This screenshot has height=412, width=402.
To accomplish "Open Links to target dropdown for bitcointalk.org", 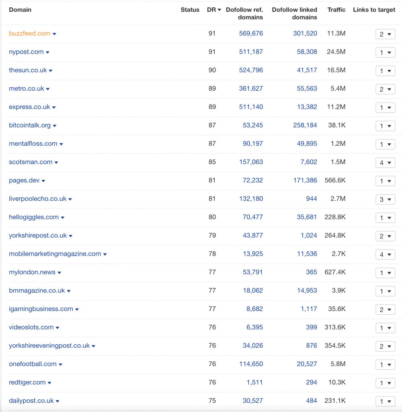I will pos(385,126).
